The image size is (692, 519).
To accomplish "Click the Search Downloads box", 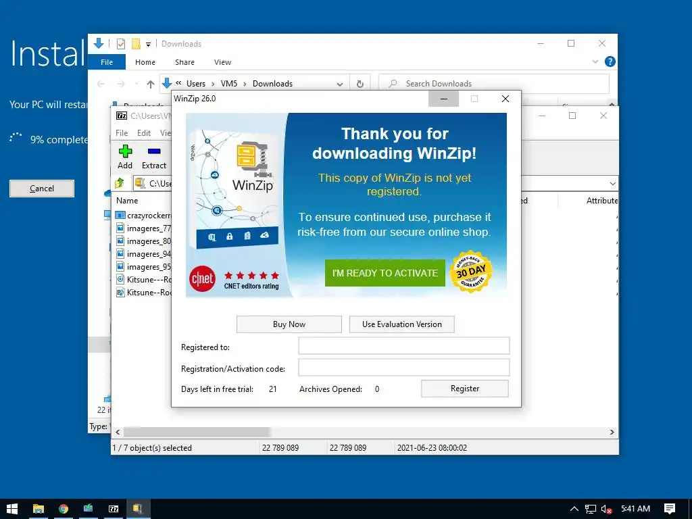I will coord(494,83).
